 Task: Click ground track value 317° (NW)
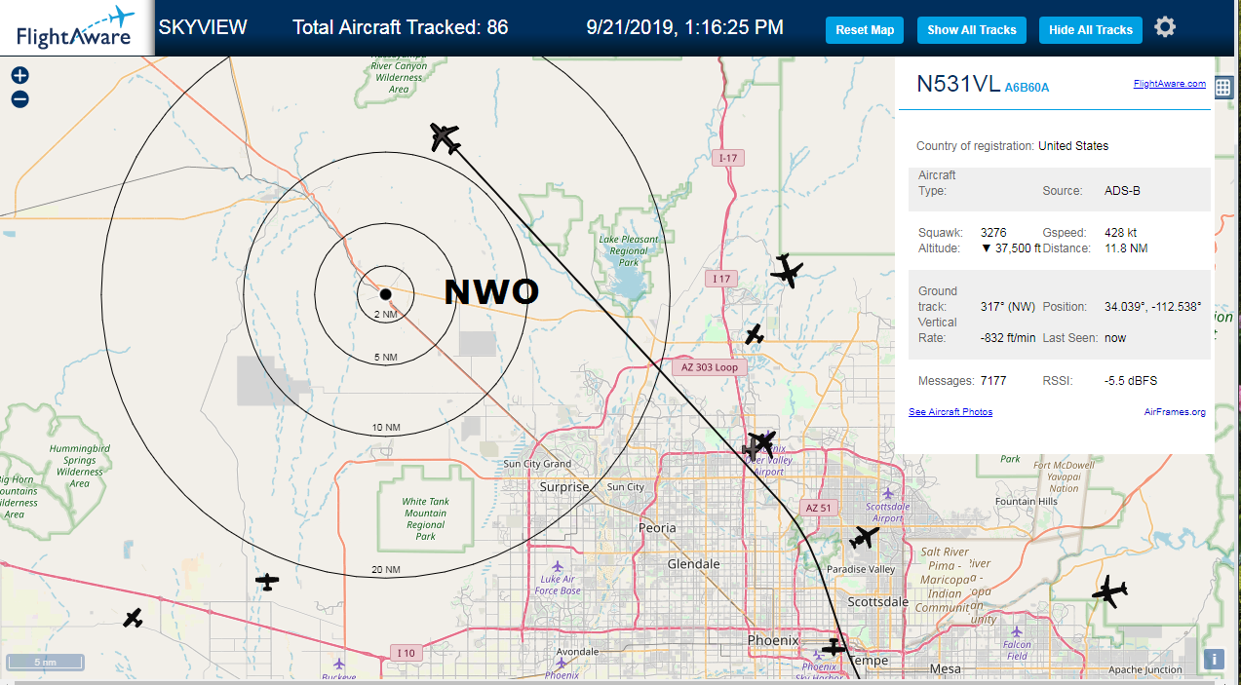[1008, 307]
